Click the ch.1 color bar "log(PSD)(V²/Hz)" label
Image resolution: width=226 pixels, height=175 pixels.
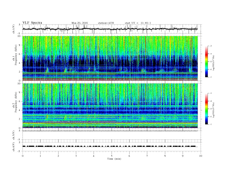(x=213, y=63)
